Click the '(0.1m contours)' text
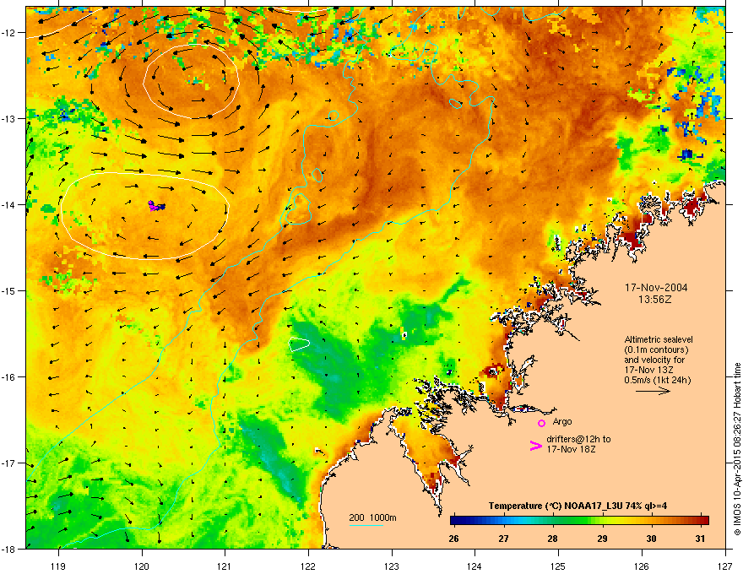743x574 pixels. (x=657, y=349)
